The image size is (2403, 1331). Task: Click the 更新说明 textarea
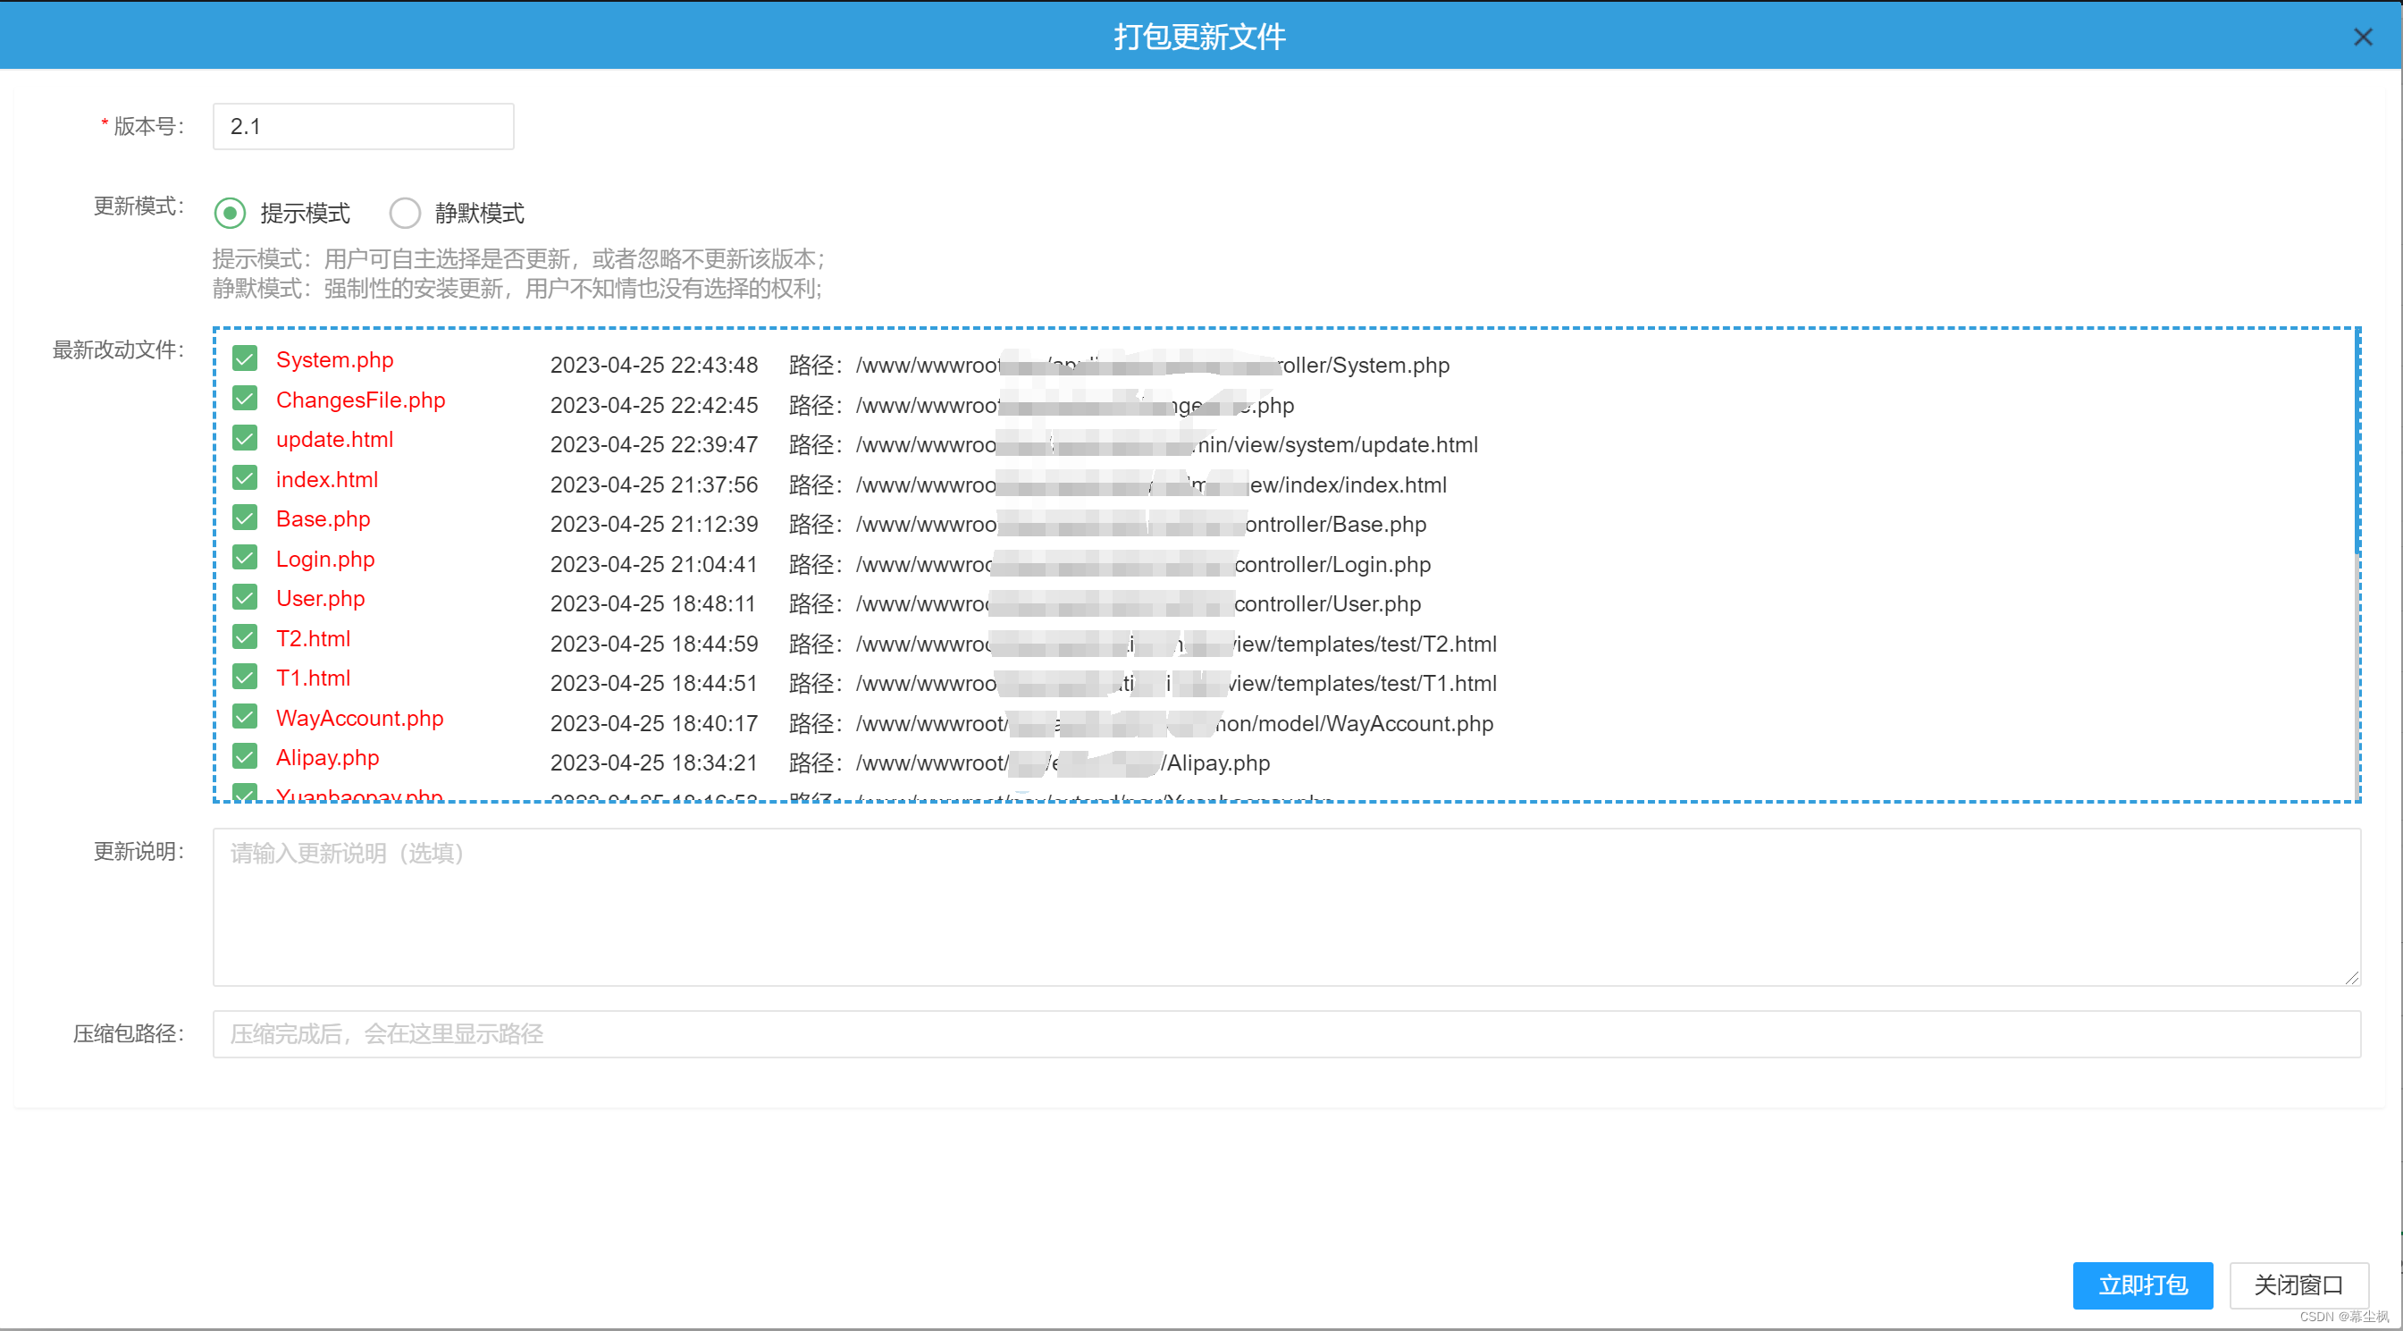pyautogui.click(x=1286, y=906)
